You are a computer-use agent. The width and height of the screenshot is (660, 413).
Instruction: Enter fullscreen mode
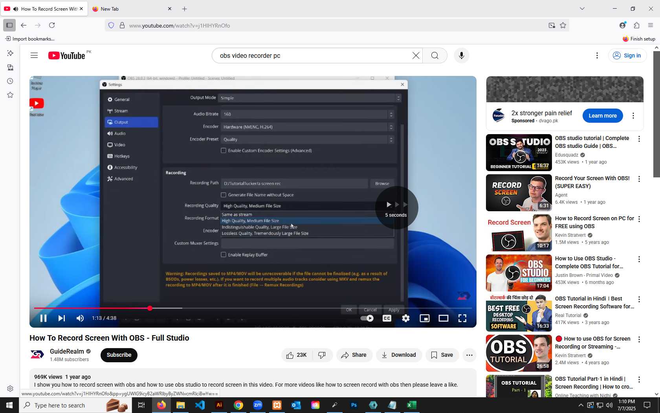point(462,318)
